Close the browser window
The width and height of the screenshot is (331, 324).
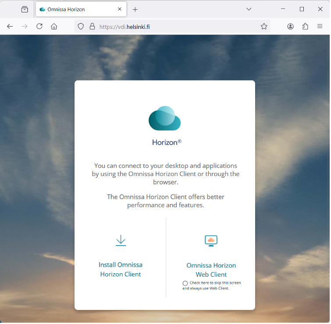click(x=320, y=9)
